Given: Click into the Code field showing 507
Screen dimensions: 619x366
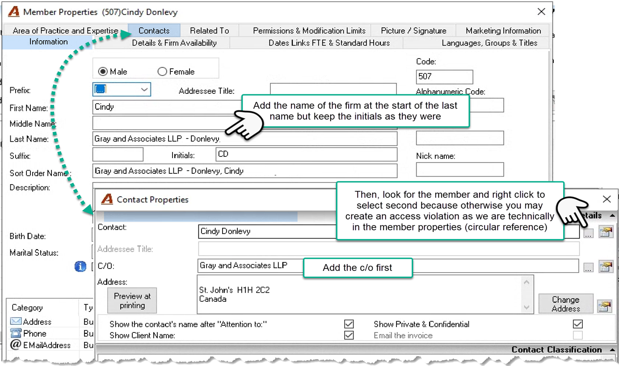Looking at the screenshot, I should click(x=444, y=76).
